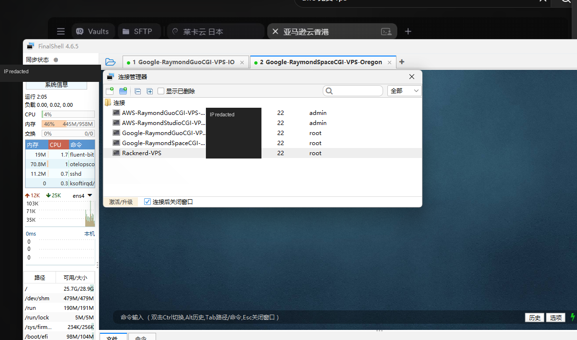Viewport: 577px width, 340px height.
Task: Click the new folder icon in 连接管理器
Action: coord(123,91)
